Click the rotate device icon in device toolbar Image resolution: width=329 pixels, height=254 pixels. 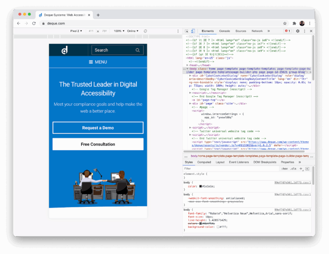(x=145, y=31)
